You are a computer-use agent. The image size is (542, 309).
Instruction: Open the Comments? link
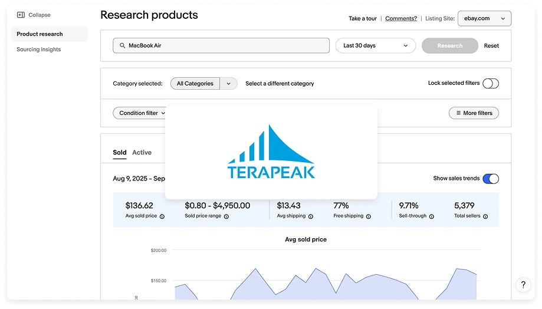pos(401,18)
